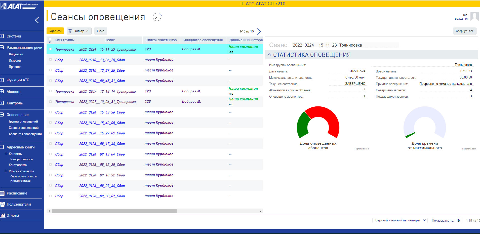Click the Свернуть всё button
The height and width of the screenshot is (234, 480).
click(x=464, y=31)
